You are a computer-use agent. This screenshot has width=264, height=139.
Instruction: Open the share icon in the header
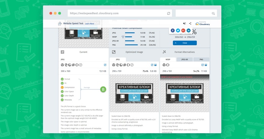tap(190, 23)
